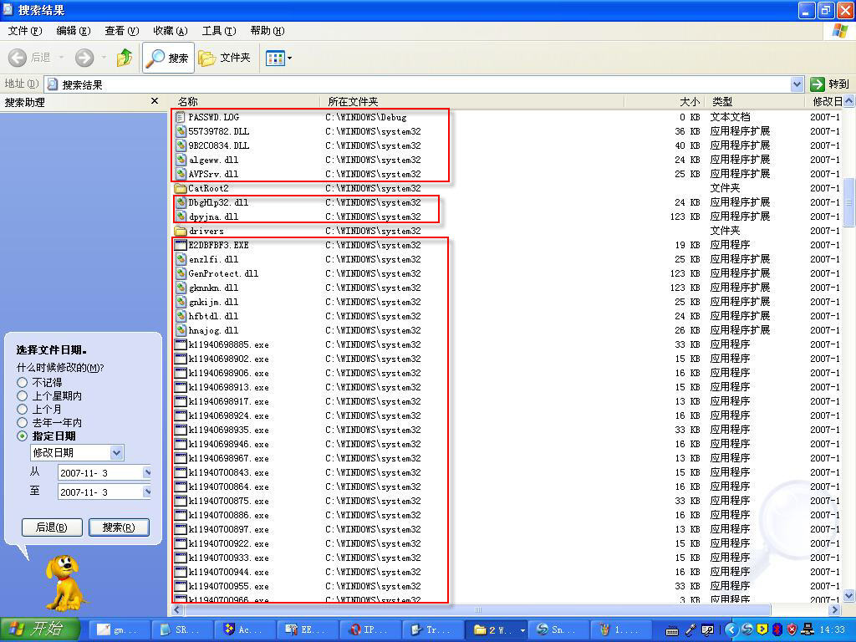Viewport: 856px width, 642px height.
Task: Select the file name 9B2C0834.DLL
Action: [218, 145]
